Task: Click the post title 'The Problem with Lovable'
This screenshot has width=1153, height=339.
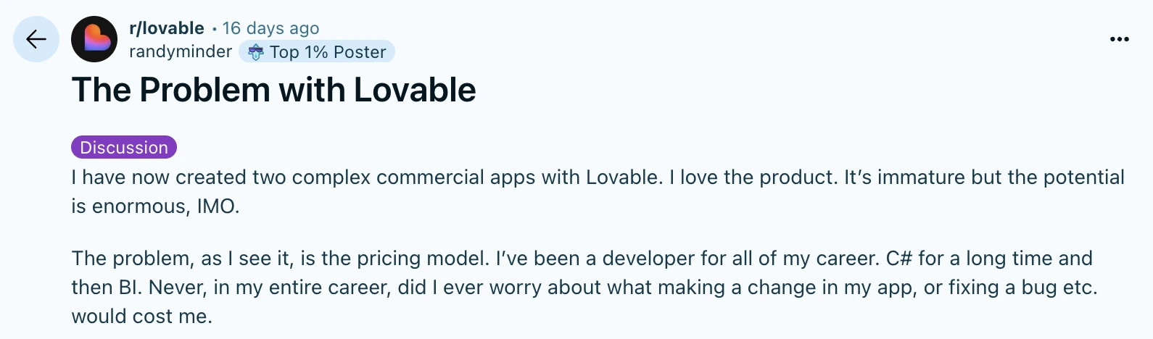Action: tap(273, 91)
